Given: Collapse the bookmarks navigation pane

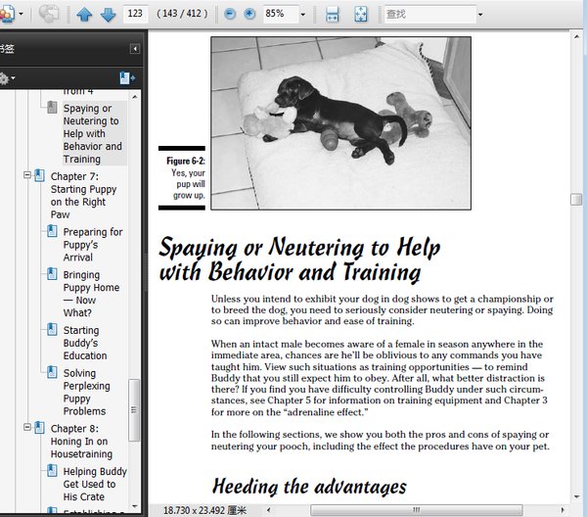Looking at the screenshot, I should [x=135, y=49].
